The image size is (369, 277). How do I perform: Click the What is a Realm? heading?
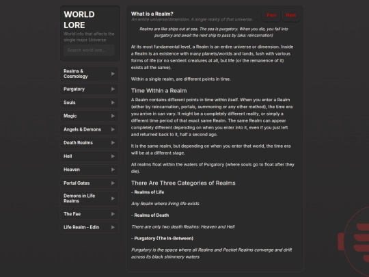pos(152,14)
